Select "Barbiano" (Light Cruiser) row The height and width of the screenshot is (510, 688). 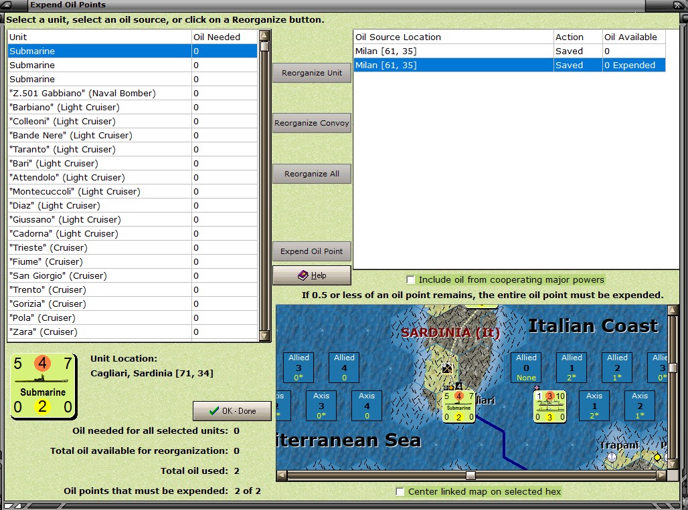(133, 107)
